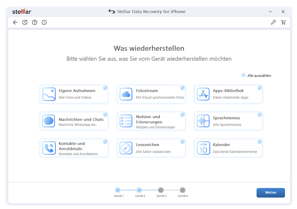
Task: Click the Schritt 4 progress marker
Action: pyautogui.click(x=182, y=190)
